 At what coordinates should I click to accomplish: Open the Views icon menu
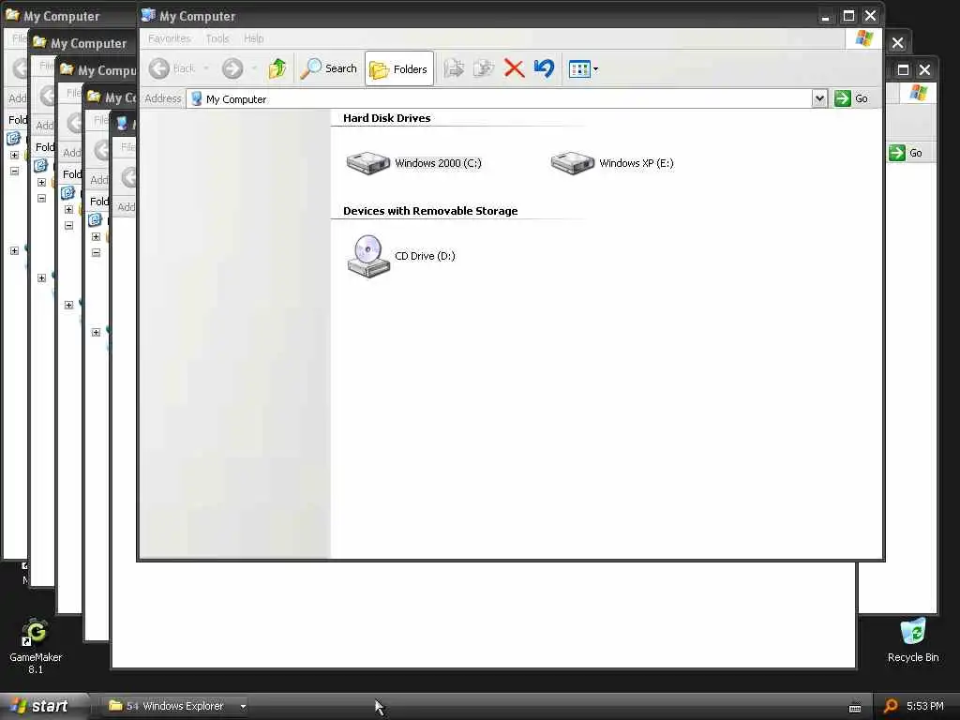[x=583, y=69]
